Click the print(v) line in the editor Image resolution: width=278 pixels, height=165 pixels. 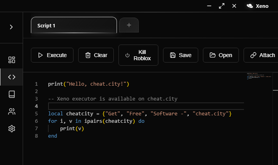(x=72, y=129)
